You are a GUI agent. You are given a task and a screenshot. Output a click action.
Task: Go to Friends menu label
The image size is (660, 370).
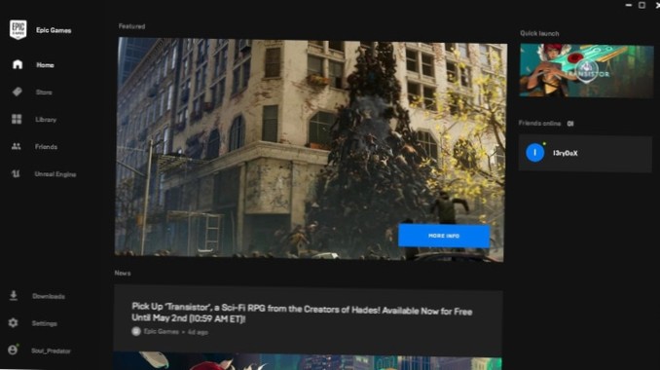[x=47, y=147]
